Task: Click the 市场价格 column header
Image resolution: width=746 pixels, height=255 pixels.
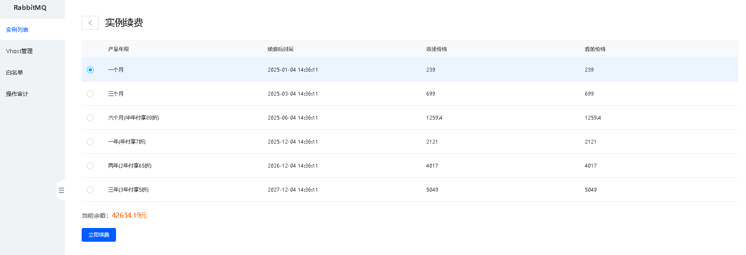Action: [x=437, y=49]
